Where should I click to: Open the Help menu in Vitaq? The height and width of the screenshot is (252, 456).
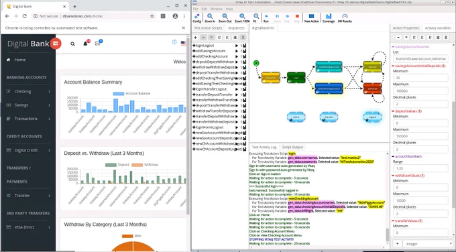tap(229, 9)
